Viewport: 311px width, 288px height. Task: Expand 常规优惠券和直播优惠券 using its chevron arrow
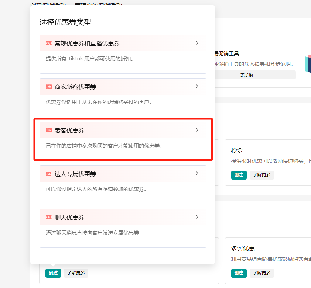(x=197, y=43)
